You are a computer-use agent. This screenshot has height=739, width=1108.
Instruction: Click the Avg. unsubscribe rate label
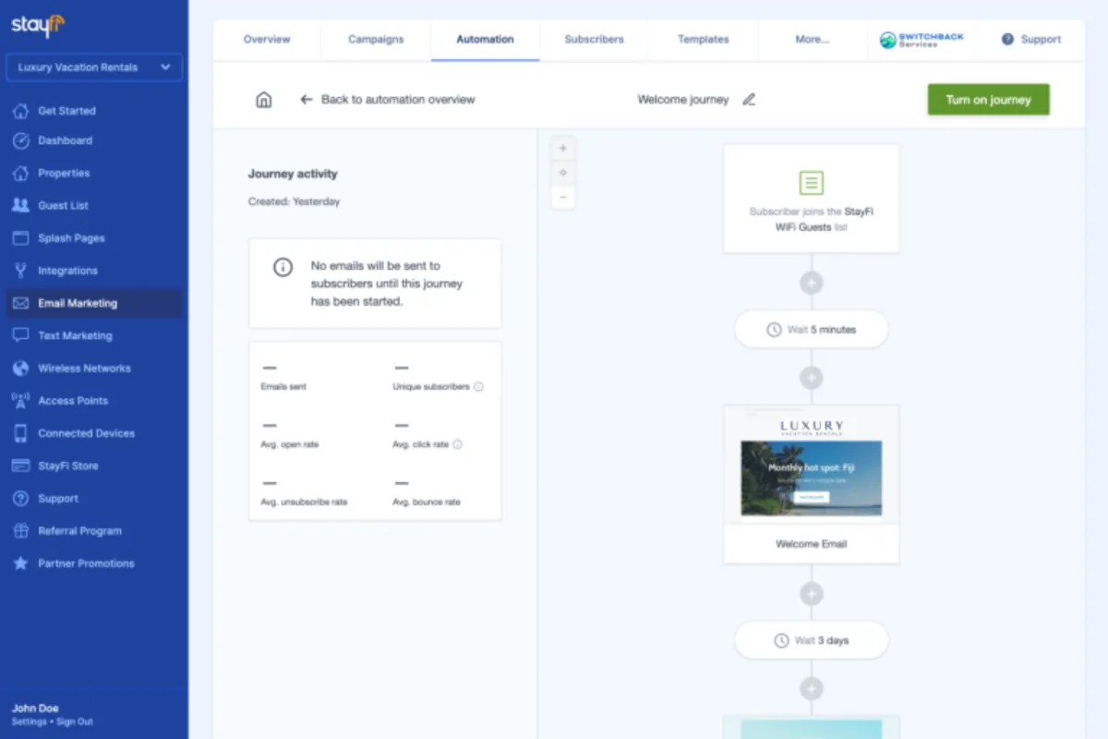tap(304, 502)
